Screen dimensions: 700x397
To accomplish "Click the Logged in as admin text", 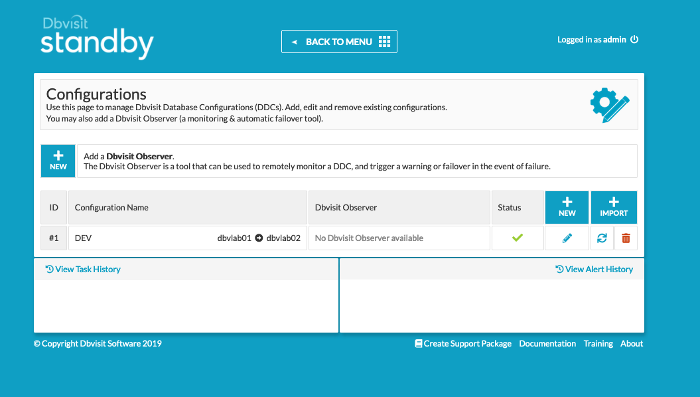I will 592,39.
